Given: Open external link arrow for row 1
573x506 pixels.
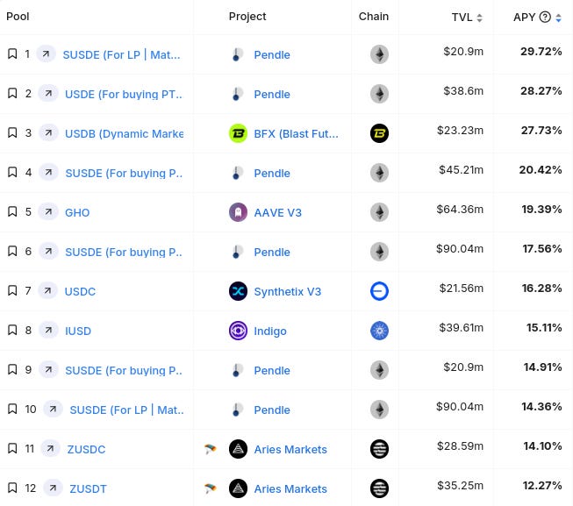Looking at the screenshot, I should [46, 54].
